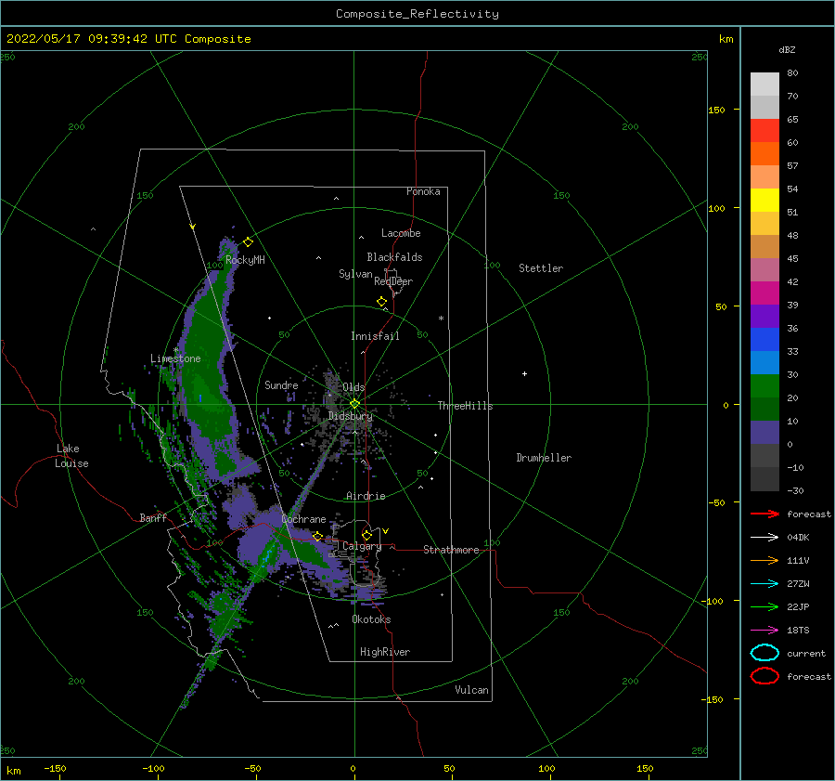Click the Okotoks label

(x=371, y=619)
